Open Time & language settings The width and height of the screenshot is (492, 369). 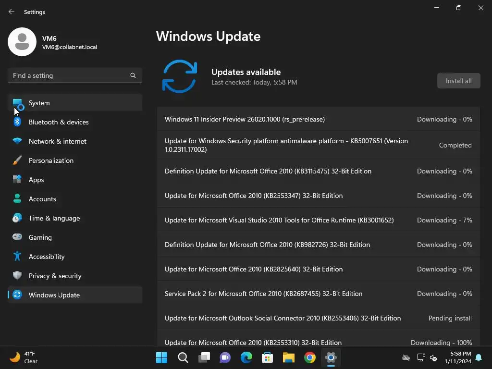tap(75, 218)
